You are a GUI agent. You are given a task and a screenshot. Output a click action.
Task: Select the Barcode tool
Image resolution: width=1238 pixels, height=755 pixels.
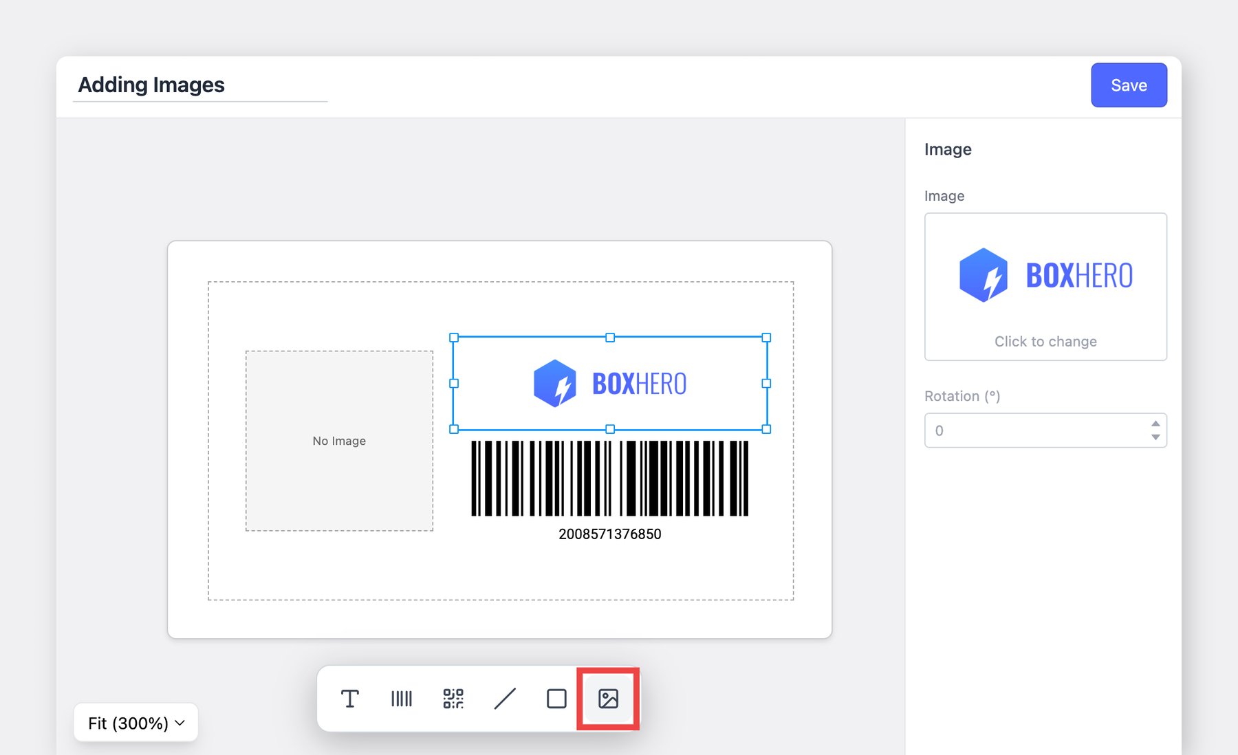pos(402,699)
